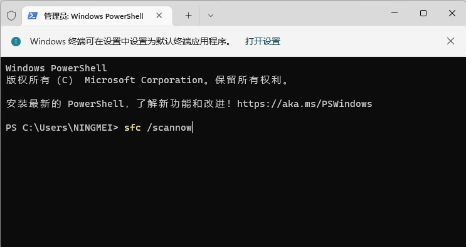This screenshot has height=247, width=466.
Task: Click the Windows 终端 default terminal message text
Action: 130,41
